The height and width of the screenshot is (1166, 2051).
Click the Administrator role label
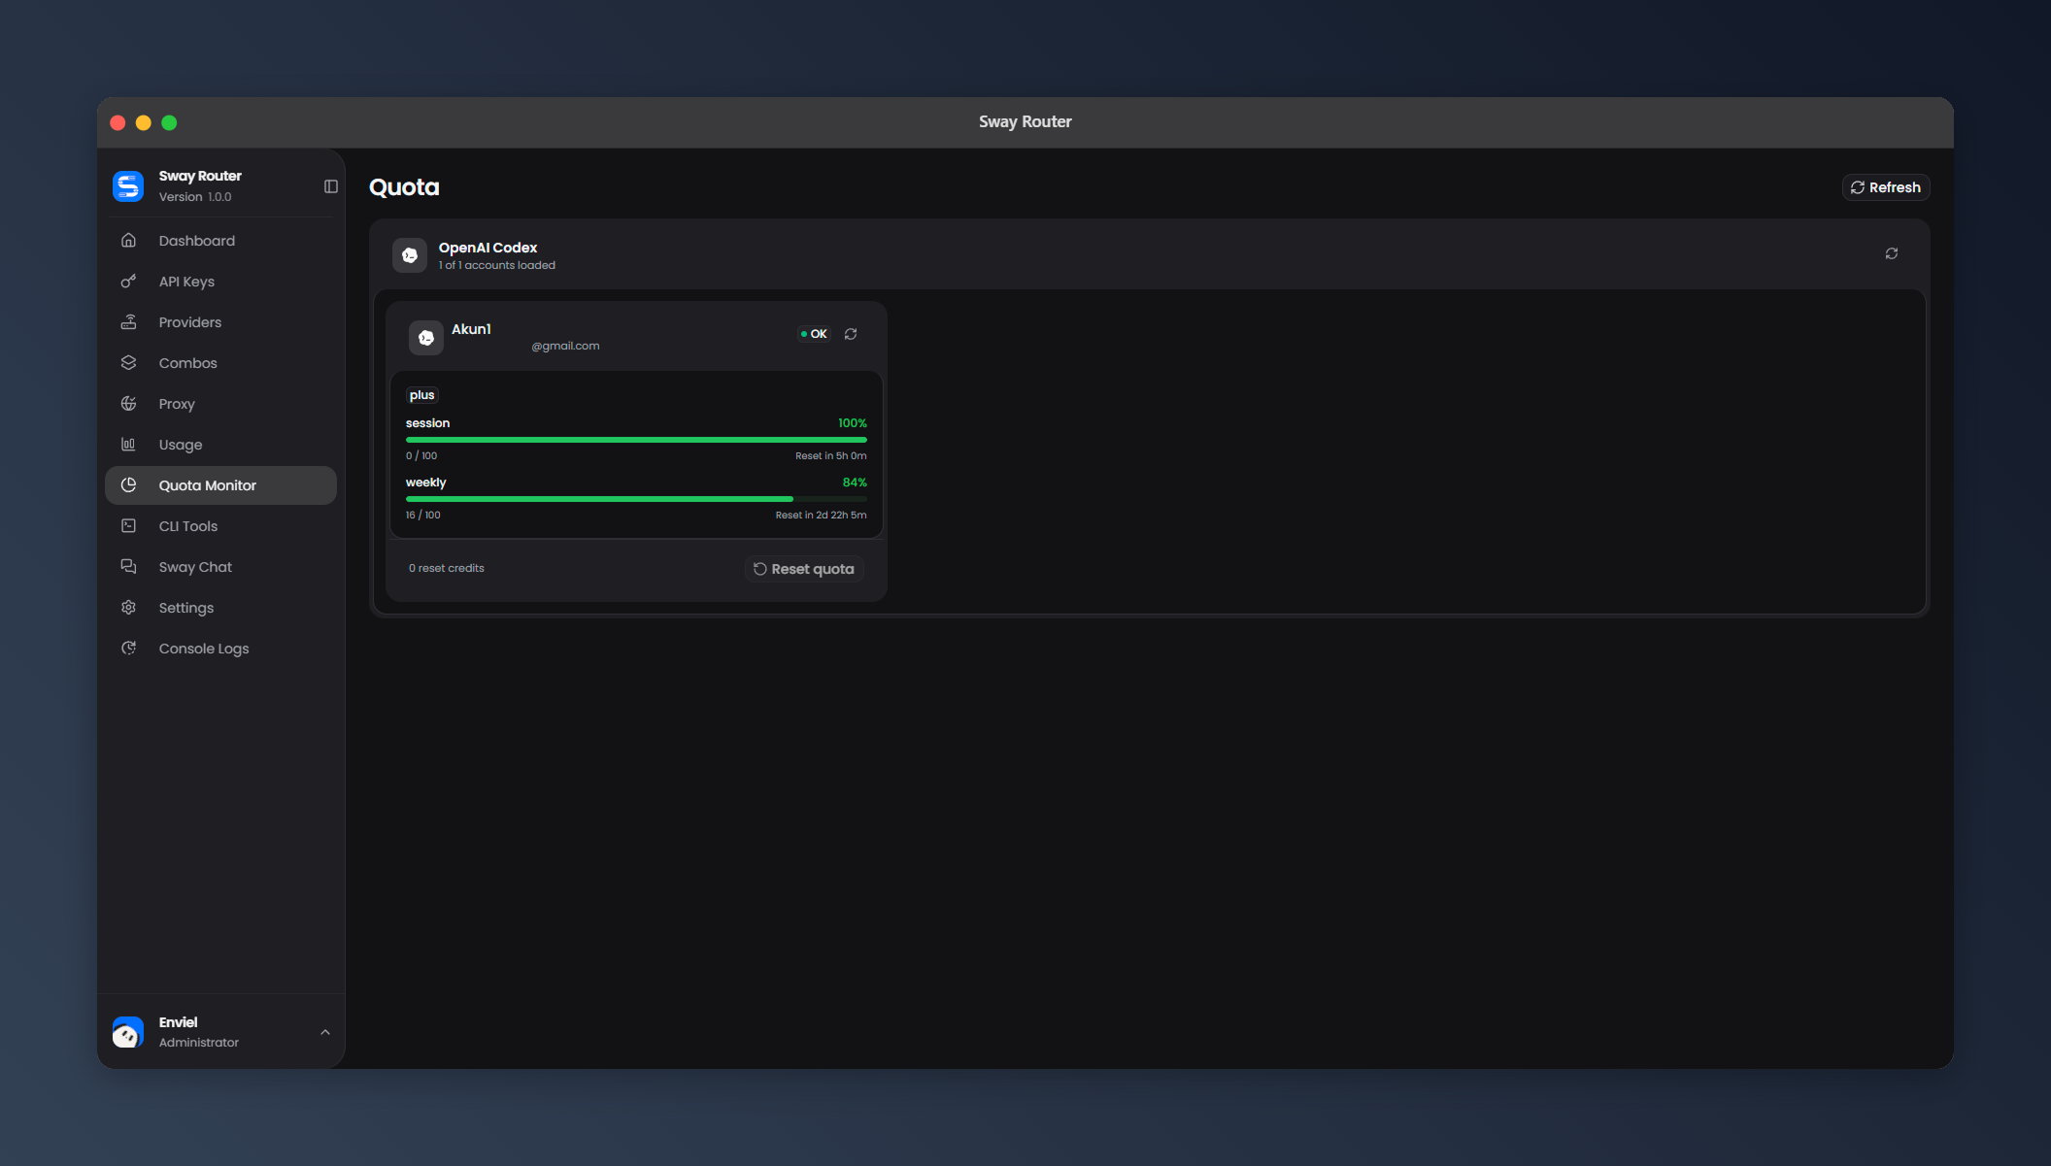[x=199, y=1043]
